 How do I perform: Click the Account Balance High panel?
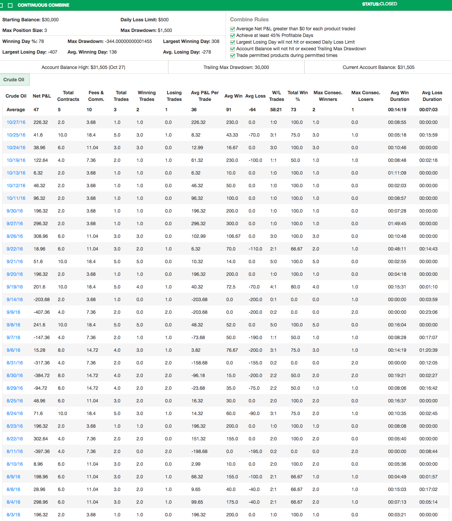(84, 67)
